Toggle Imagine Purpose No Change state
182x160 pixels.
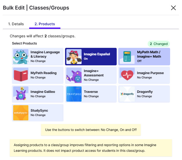tap(144, 75)
